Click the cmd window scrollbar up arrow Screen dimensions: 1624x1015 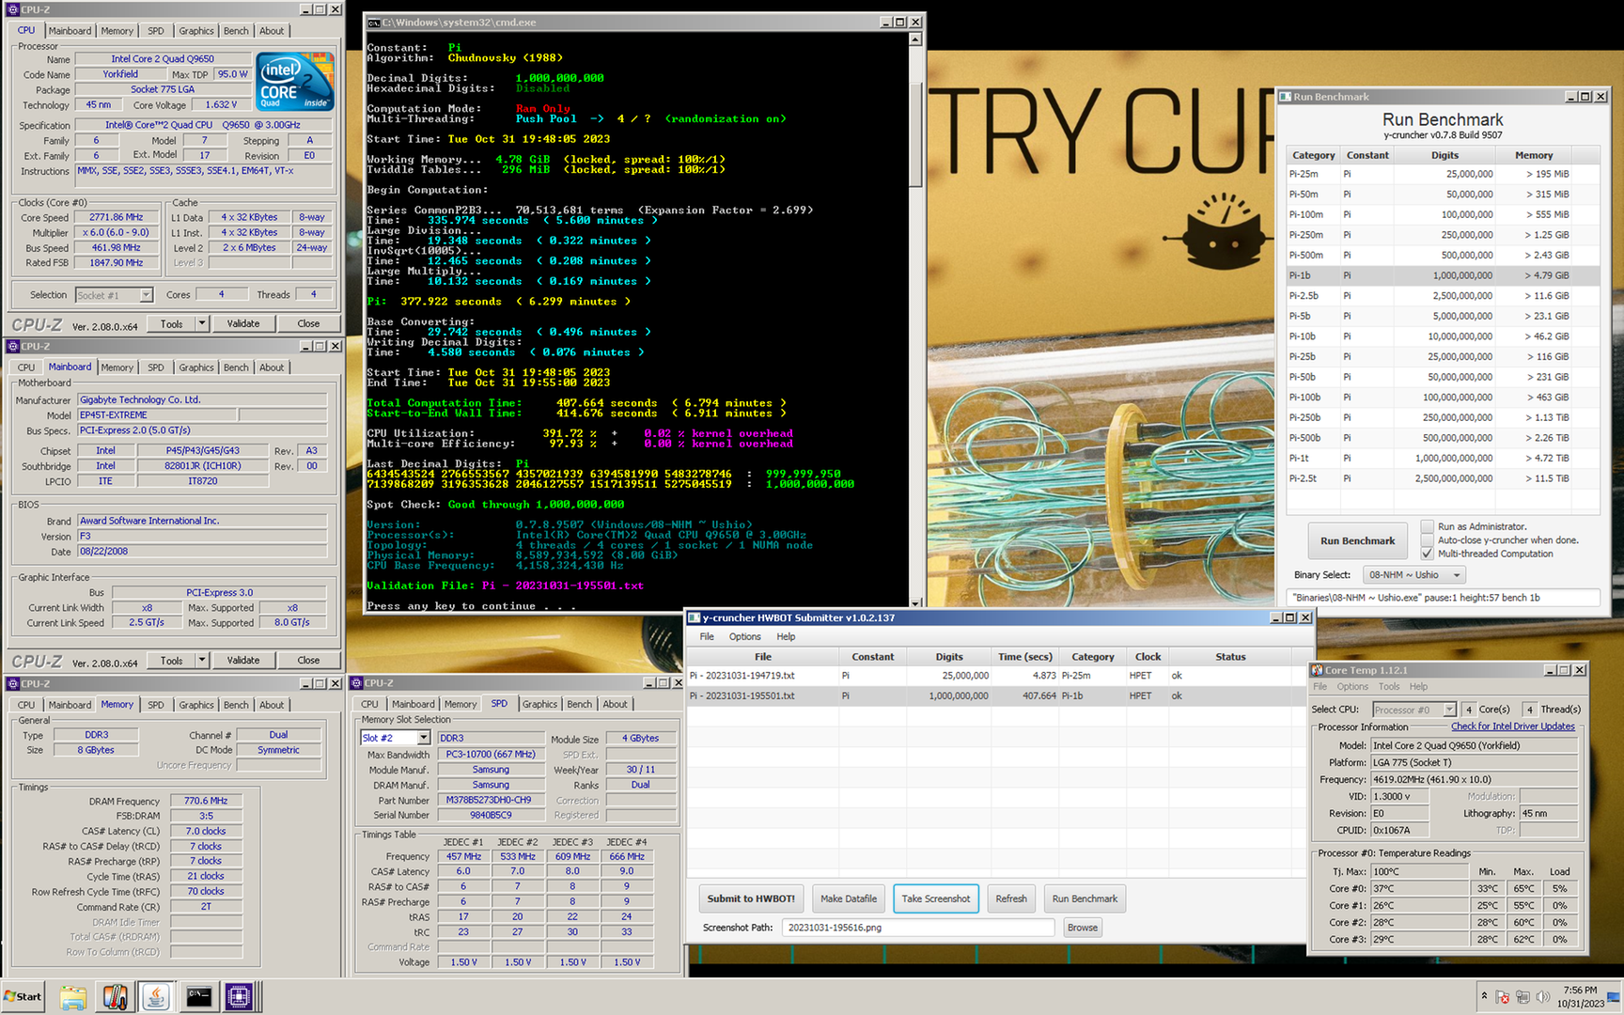coord(915,40)
